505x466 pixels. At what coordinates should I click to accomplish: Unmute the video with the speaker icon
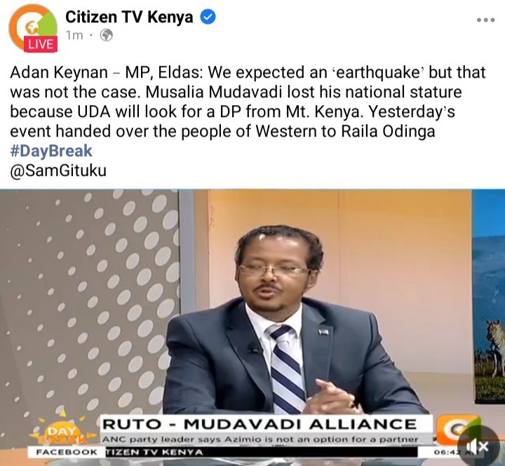pyautogui.click(x=478, y=446)
